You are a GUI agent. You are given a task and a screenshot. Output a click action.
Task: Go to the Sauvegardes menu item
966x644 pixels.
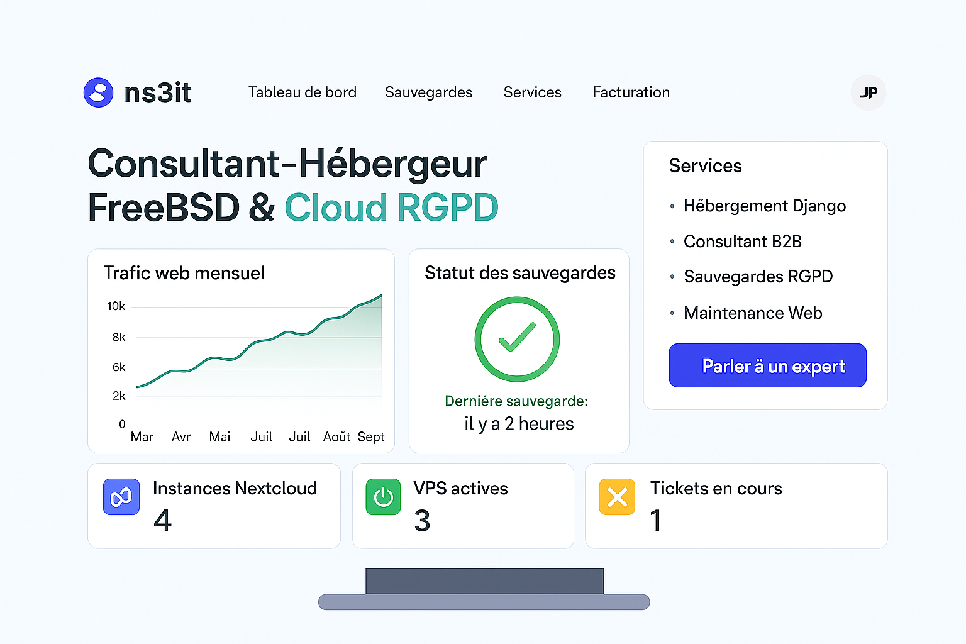tap(428, 92)
